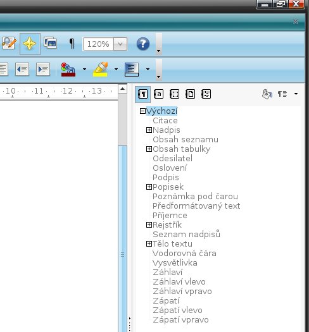
Task: Open the 120% zoom dropdown
Action: click(x=120, y=44)
